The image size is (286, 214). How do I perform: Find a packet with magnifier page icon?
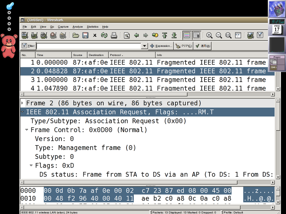(127, 35)
